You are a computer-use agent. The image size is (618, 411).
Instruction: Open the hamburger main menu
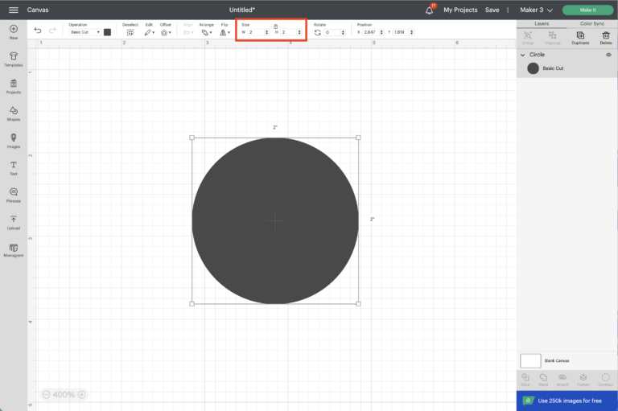(13, 10)
